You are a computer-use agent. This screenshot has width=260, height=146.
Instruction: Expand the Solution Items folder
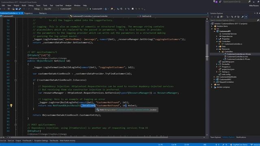[212, 26]
